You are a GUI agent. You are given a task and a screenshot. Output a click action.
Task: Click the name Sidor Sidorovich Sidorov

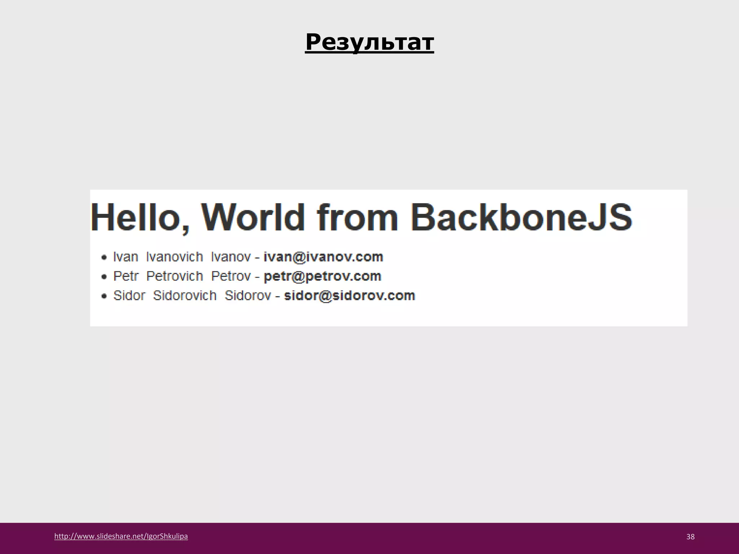click(x=192, y=295)
